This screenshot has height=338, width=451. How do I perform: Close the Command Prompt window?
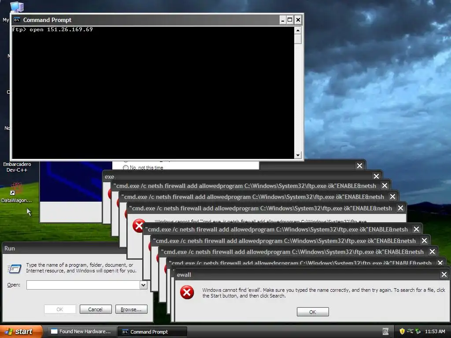[x=298, y=20]
